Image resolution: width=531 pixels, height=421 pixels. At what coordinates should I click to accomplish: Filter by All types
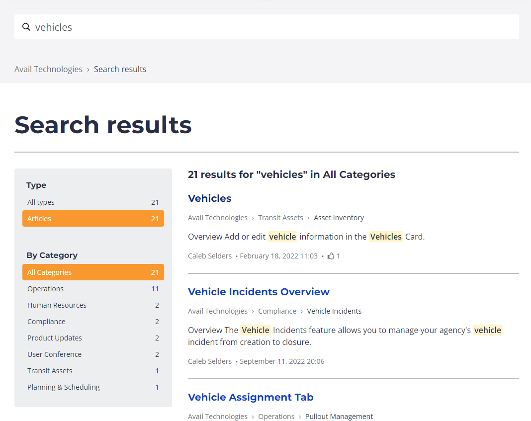(93, 202)
